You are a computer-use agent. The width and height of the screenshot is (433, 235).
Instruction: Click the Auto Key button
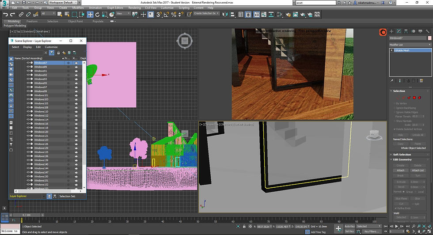[349, 226]
